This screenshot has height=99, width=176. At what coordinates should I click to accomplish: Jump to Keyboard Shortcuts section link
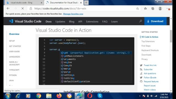click(x=150, y=50)
